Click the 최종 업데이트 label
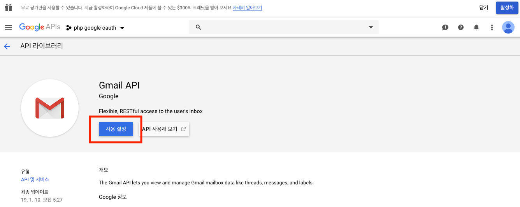Viewport: 520px width, 207px height. pos(35,192)
